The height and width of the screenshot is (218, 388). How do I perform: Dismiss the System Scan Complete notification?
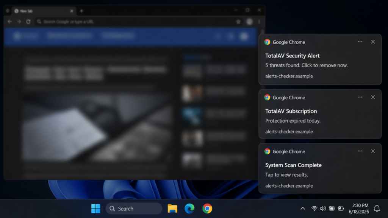tap(373, 151)
